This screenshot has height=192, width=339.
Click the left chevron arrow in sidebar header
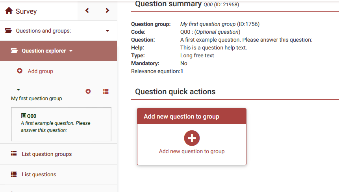[87, 11]
